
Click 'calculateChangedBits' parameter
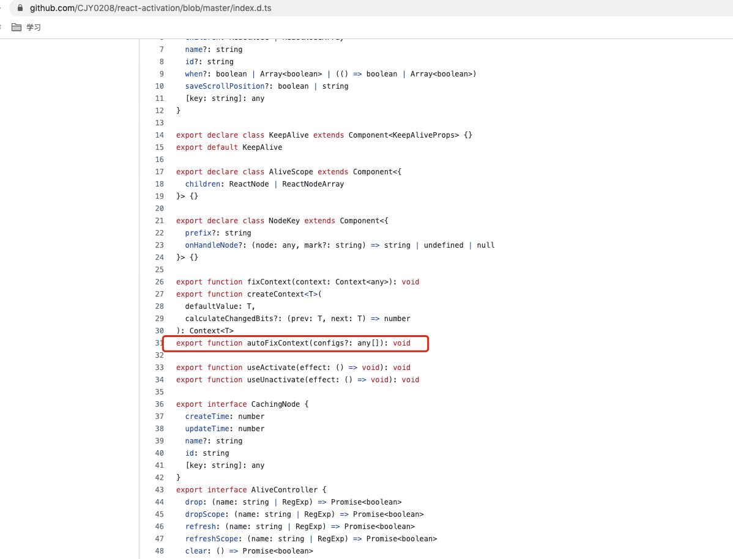click(x=229, y=319)
